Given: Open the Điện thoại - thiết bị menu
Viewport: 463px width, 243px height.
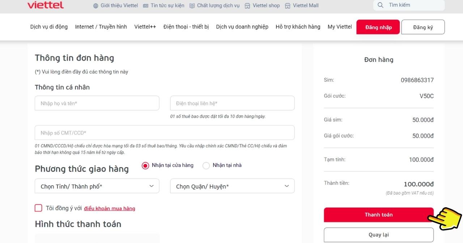Looking at the screenshot, I should point(186,27).
